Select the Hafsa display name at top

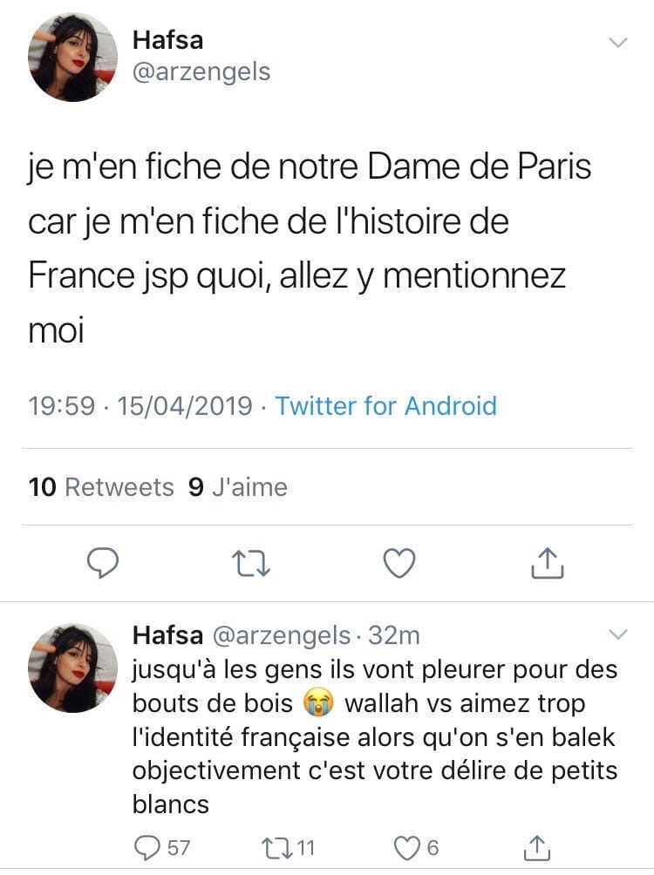tap(168, 40)
